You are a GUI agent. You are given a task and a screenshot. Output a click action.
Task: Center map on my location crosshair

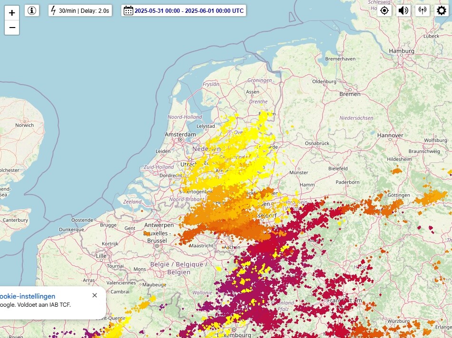click(384, 10)
